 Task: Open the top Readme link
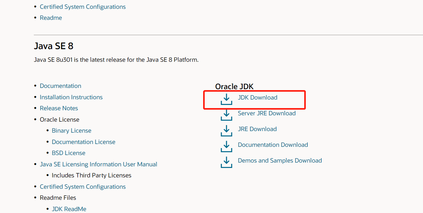[x=51, y=18]
